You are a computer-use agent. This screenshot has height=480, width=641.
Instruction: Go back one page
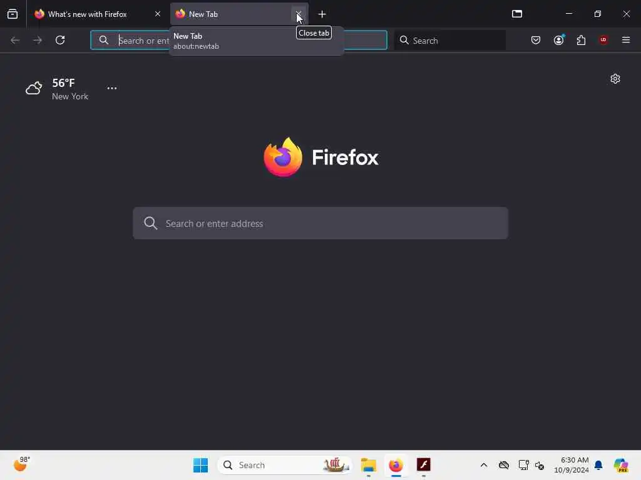(15, 40)
